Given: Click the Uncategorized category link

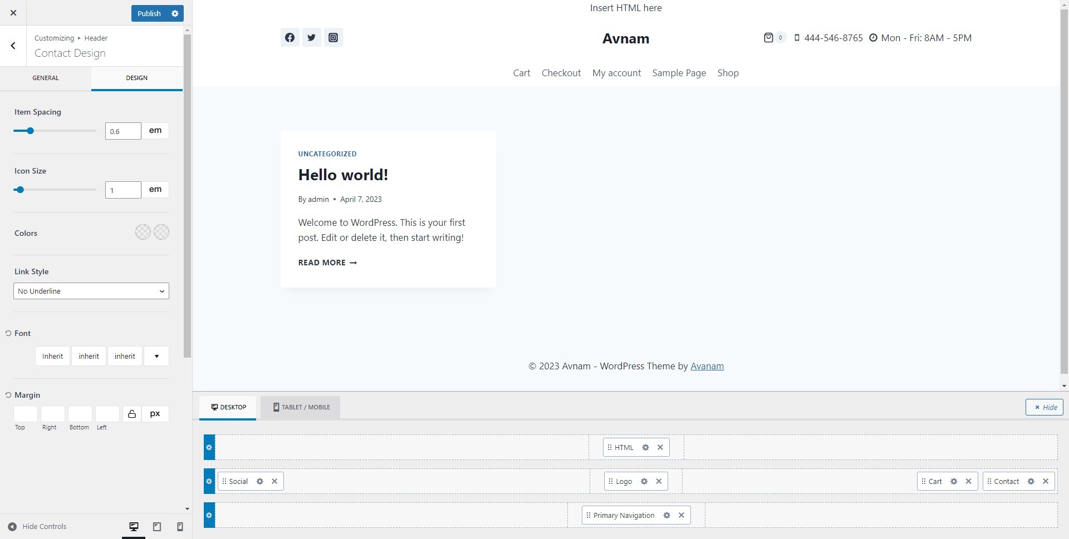Looking at the screenshot, I should pos(327,154).
